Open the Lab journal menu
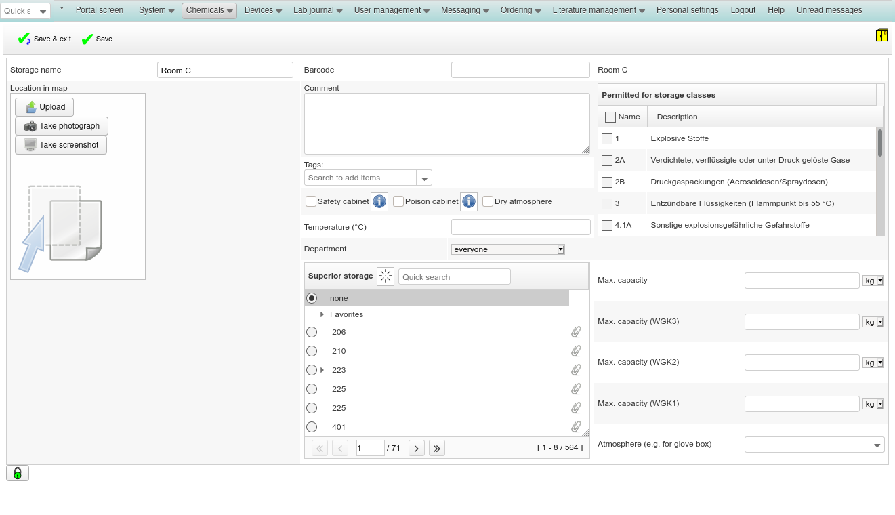 (x=317, y=10)
